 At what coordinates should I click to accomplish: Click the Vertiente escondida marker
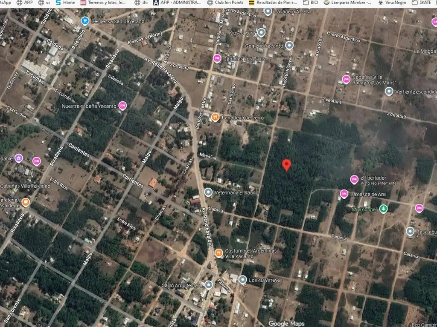pos(389,91)
